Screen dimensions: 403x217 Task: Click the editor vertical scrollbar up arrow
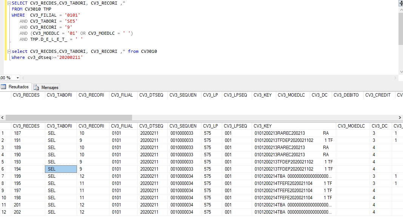[x=401, y=10]
